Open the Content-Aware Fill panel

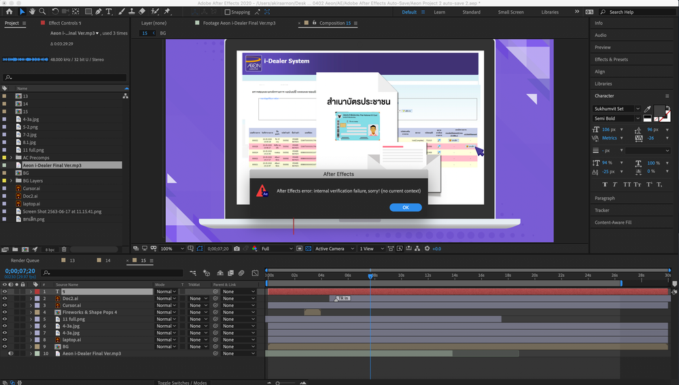coord(613,222)
